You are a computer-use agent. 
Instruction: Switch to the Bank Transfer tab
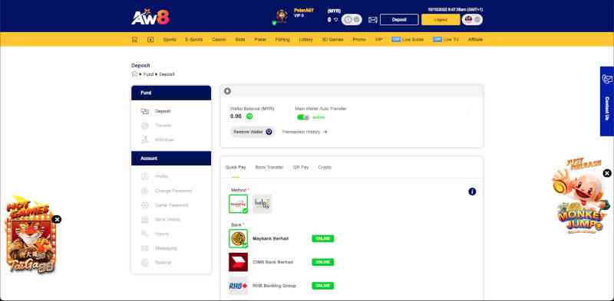pyautogui.click(x=269, y=167)
